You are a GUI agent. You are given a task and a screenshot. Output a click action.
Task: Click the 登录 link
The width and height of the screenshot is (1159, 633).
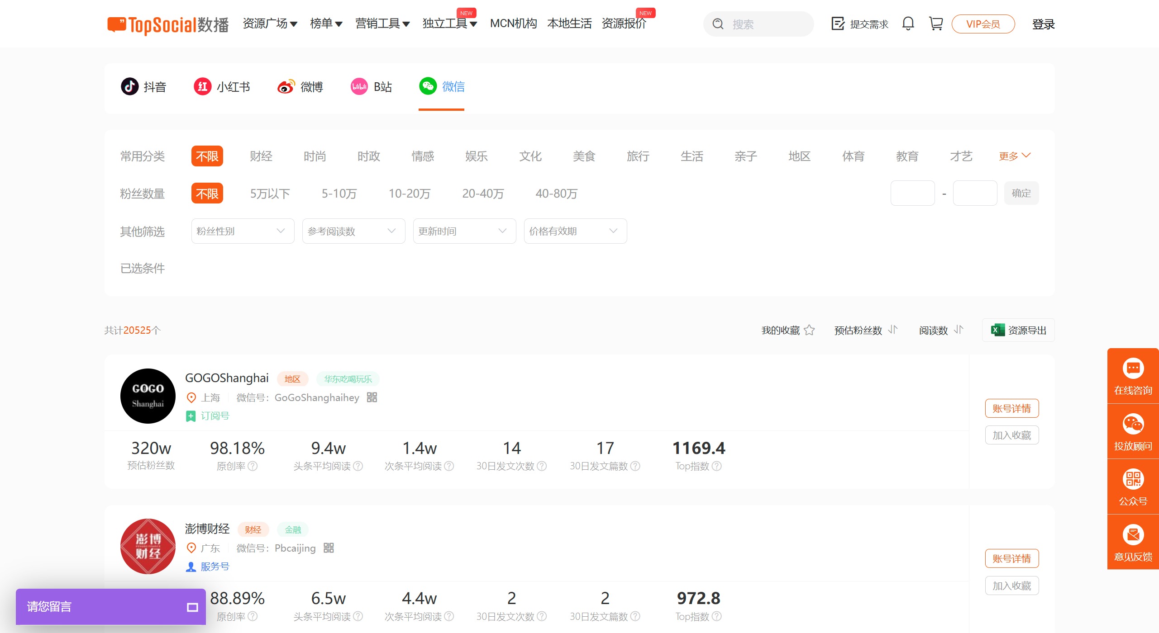coord(1044,24)
